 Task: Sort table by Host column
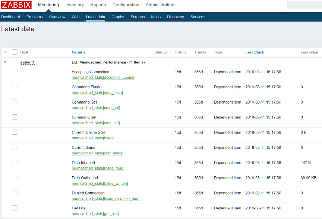pyautogui.click(x=24, y=52)
